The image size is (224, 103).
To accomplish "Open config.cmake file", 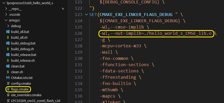I will (21, 83).
